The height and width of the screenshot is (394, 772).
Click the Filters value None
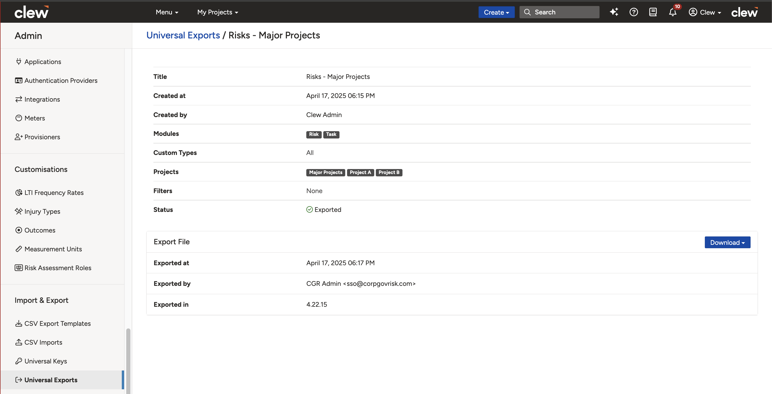tap(314, 191)
